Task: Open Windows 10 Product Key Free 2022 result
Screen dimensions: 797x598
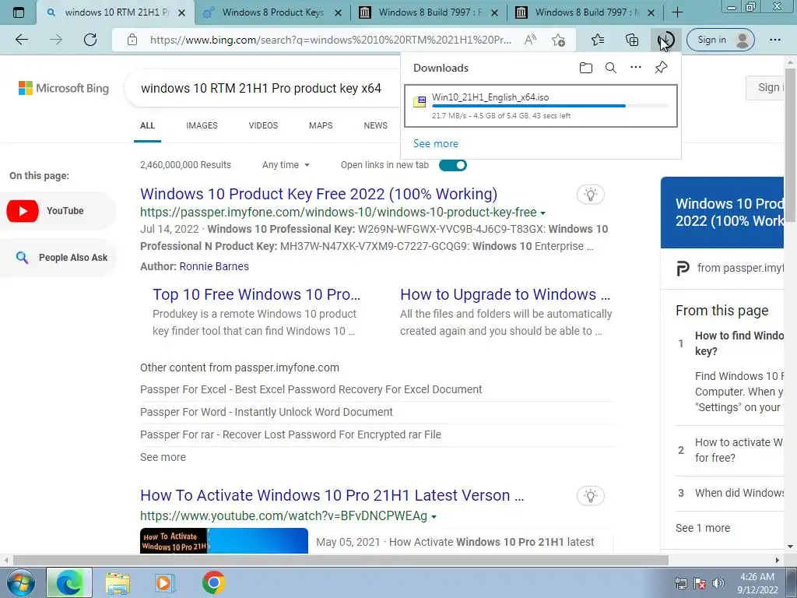Action: click(x=318, y=194)
